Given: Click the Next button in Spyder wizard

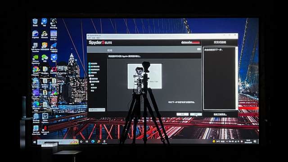Looking at the screenshot, I should tap(196, 114).
